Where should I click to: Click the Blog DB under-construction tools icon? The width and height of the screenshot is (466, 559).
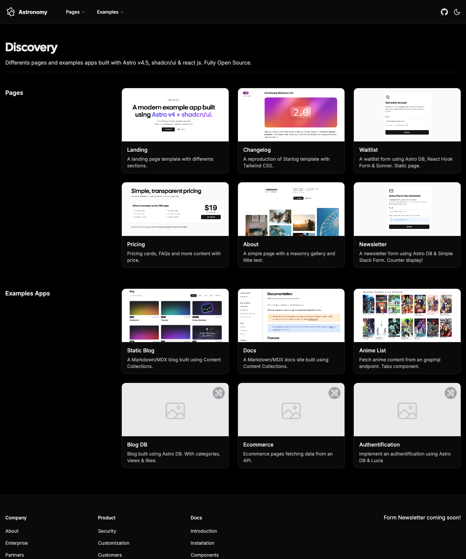[x=219, y=393]
